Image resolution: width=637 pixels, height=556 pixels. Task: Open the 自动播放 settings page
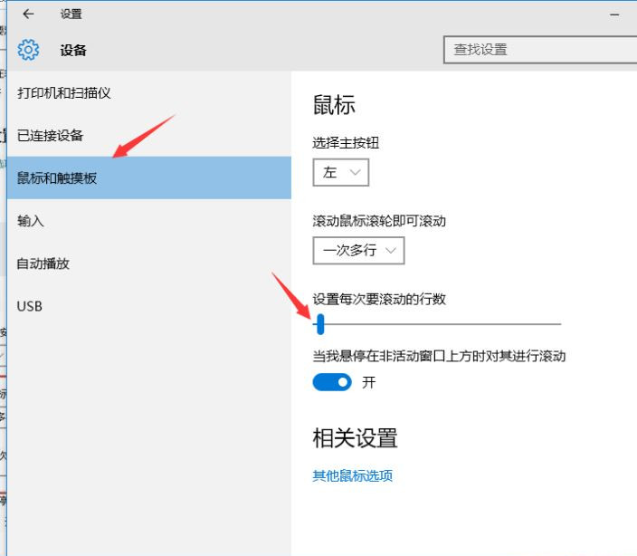(x=43, y=264)
